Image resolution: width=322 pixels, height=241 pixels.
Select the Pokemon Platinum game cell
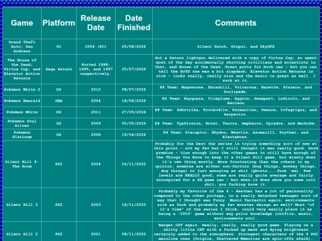[x=22, y=134]
